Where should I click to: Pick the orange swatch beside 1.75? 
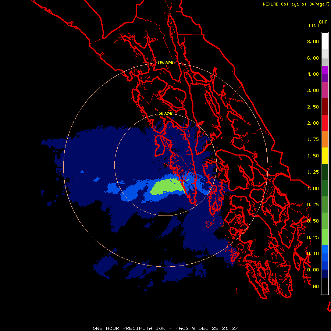tap(325, 139)
